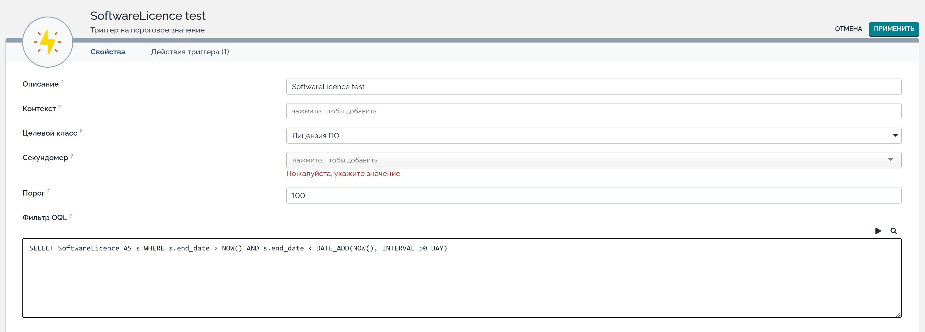Viewport: 925px width, 332px height.
Task: Click the Секундомер label
Action: 45,158
